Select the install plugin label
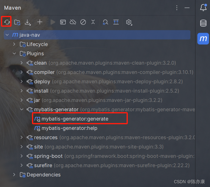The width and height of the screenshot is (210, 187). [x=41, y=91]
